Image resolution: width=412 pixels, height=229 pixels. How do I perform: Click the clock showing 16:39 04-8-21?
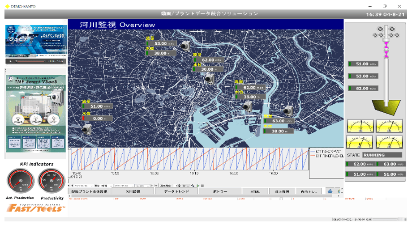pyautogui.click(x=385, y=14)
